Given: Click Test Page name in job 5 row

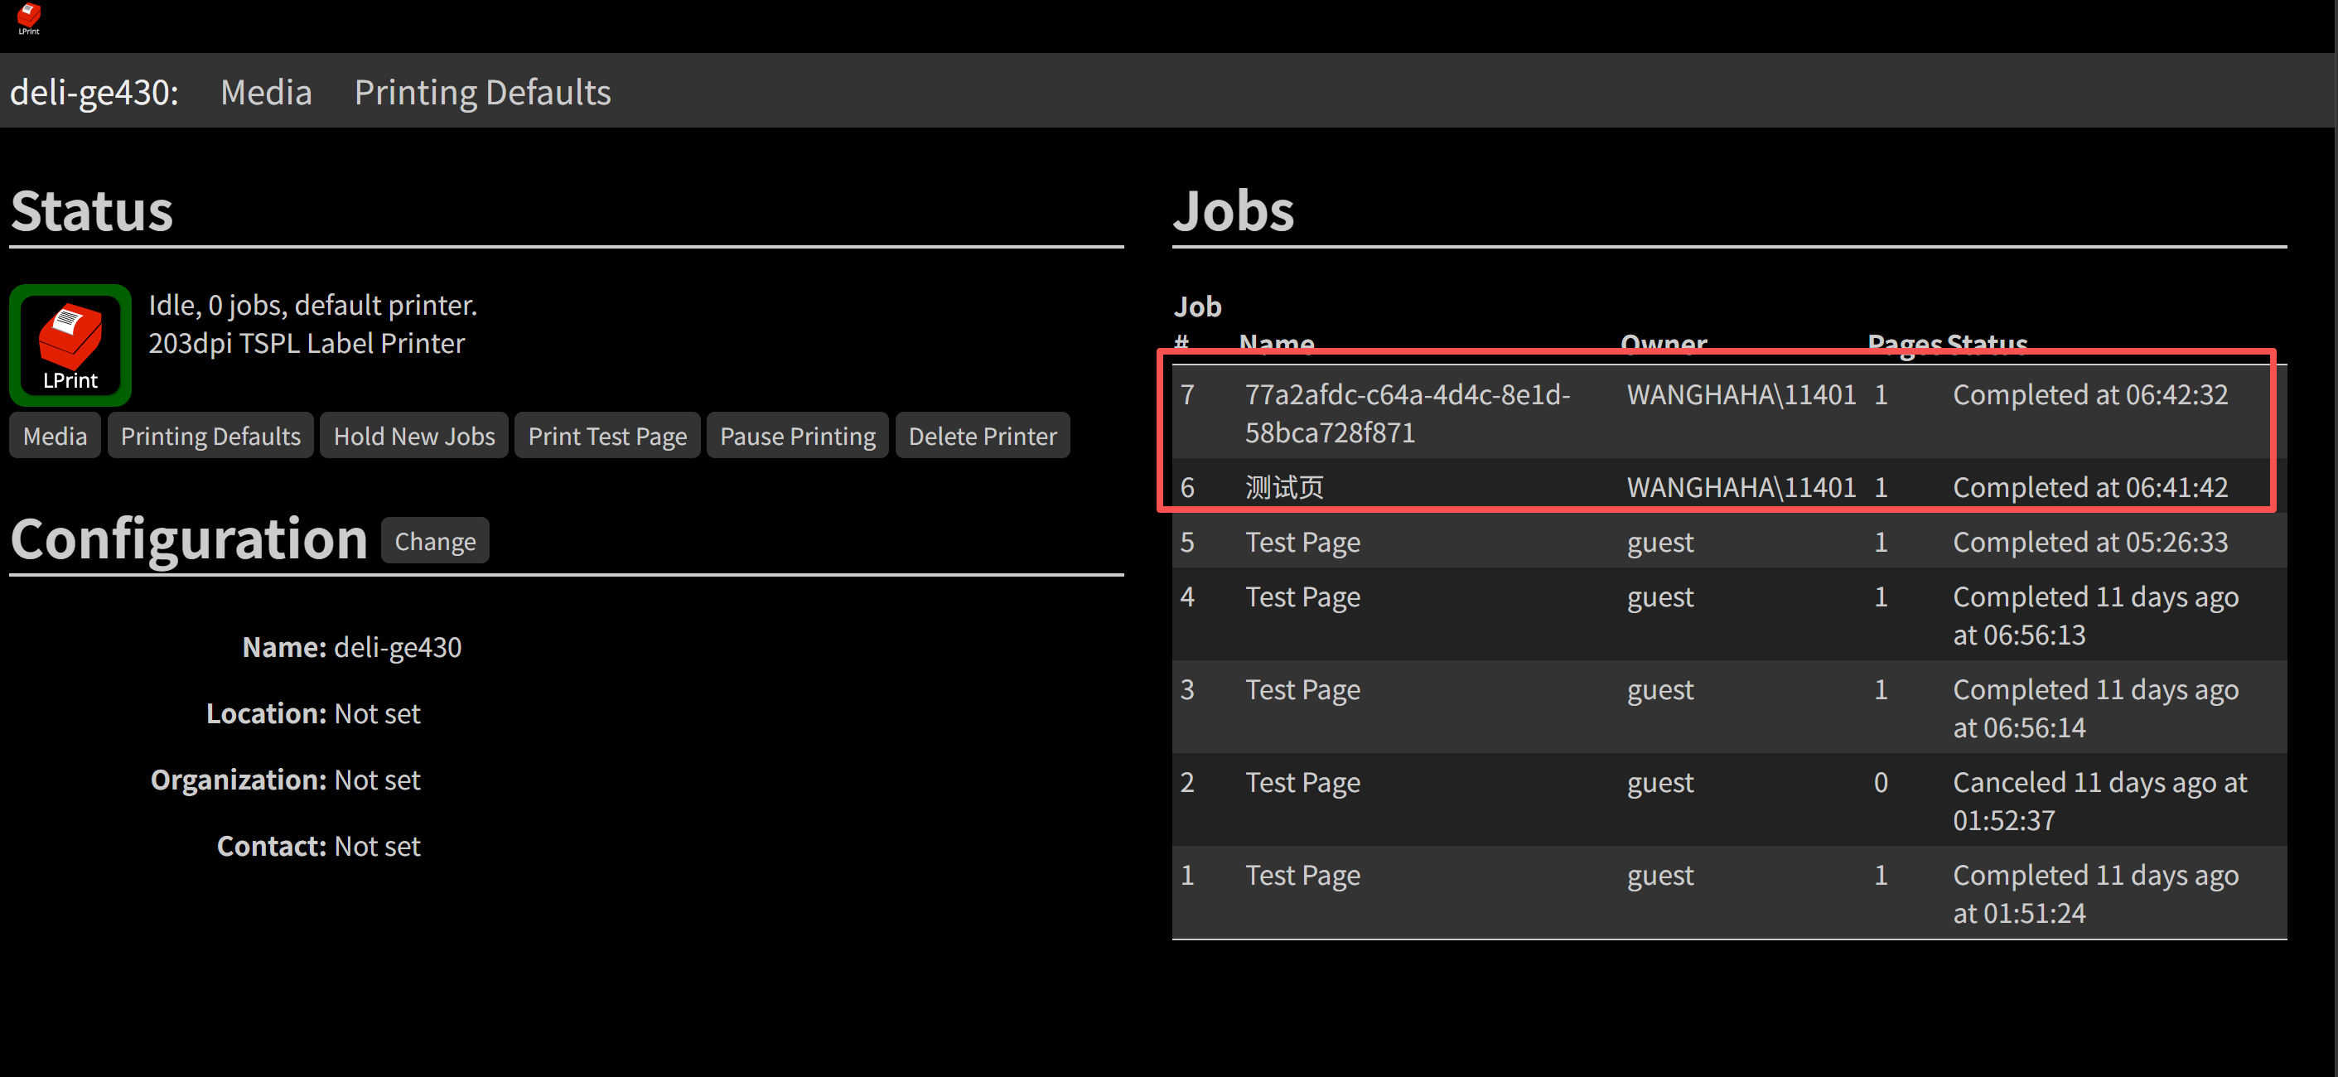Looking at the screenshot, I should click(1302, 542).
